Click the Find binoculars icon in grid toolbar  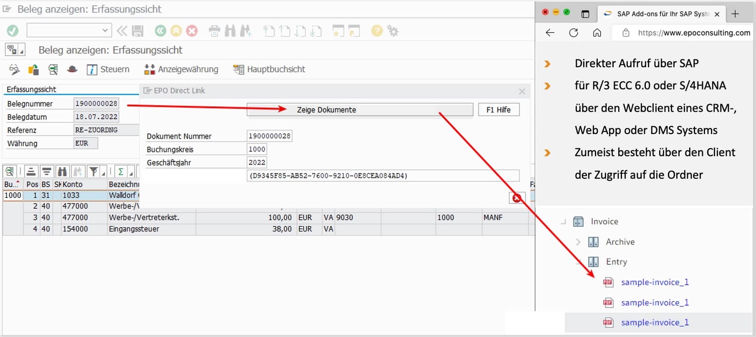[63, 171]
